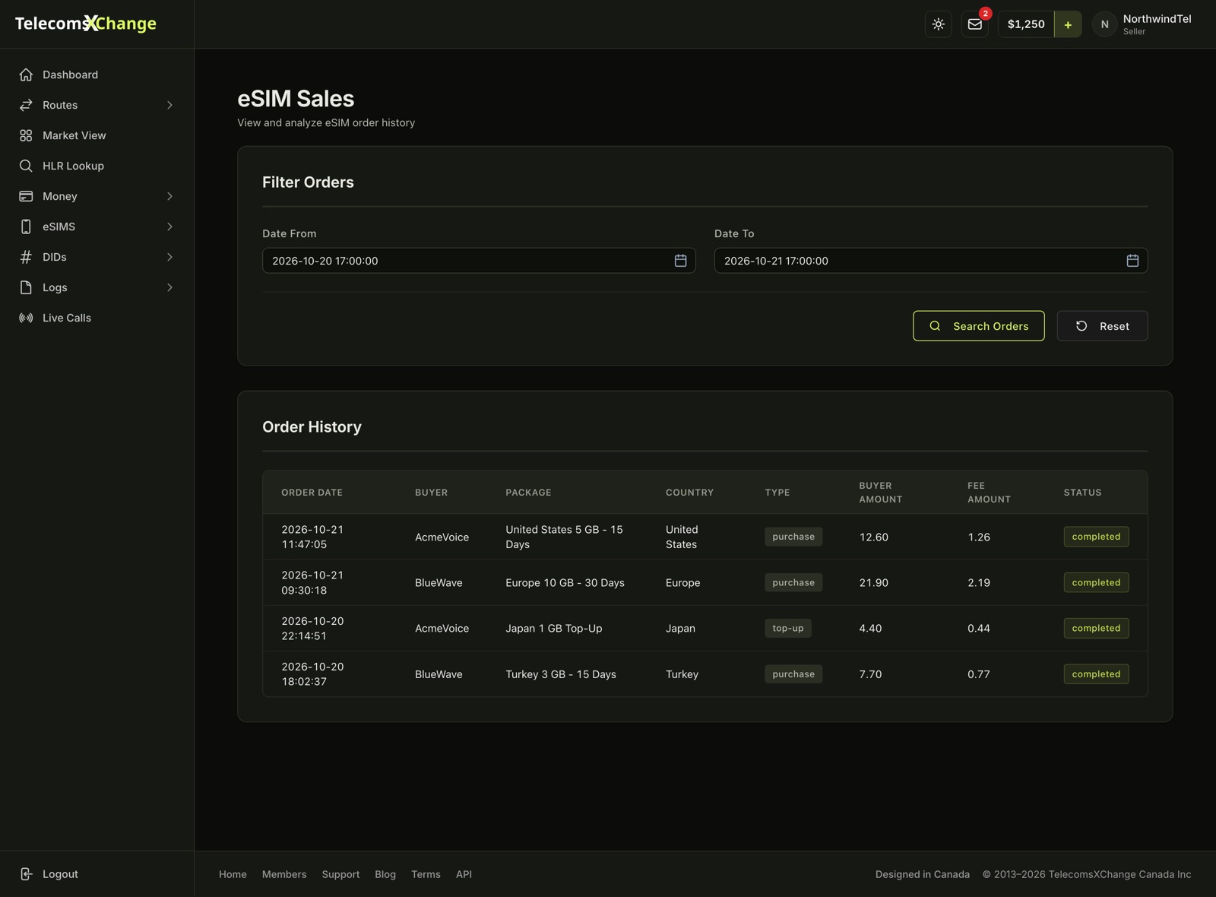1216x897 pixels.
Task: Click the Market View grid icon
Action: tap(26, 135)
